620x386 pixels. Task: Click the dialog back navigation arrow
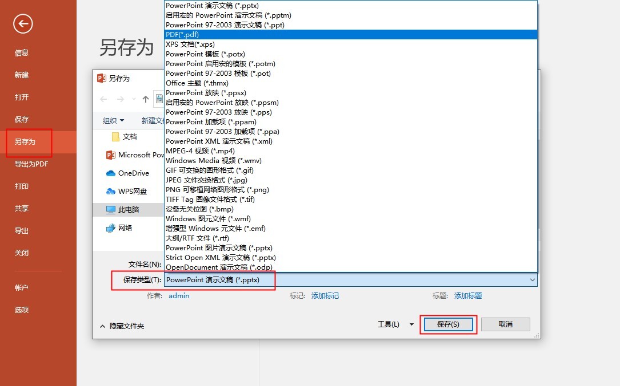[103, 99]
